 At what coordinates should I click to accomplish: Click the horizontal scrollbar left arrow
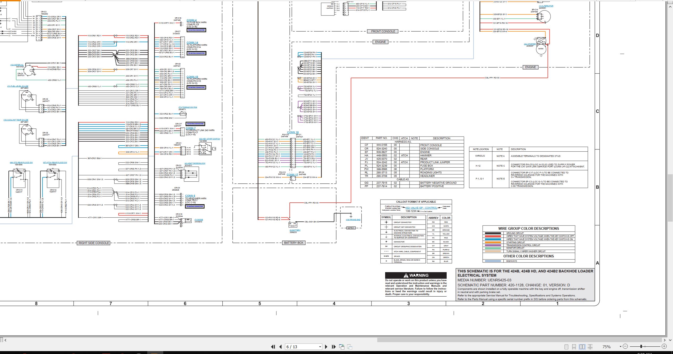tap(6, 340)
